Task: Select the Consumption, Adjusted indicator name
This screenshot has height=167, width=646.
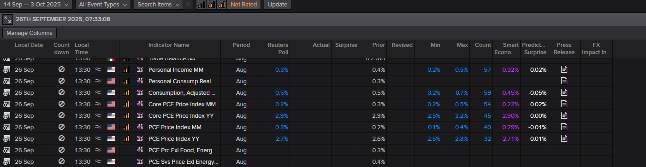Action: pyautogui.click(x=182, y=92)
